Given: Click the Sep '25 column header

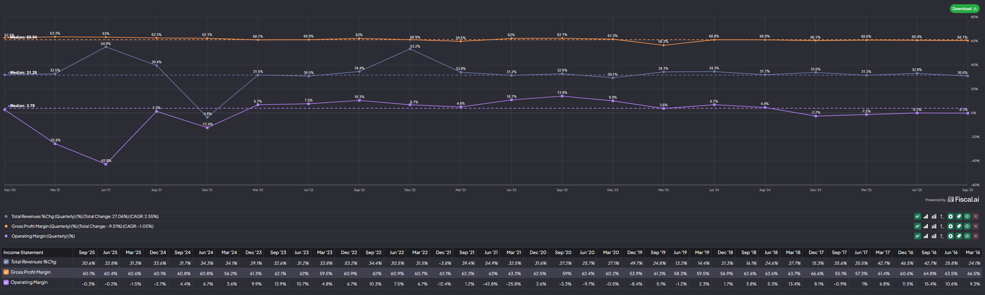Looking at the screenshot, I should (87, 252).
